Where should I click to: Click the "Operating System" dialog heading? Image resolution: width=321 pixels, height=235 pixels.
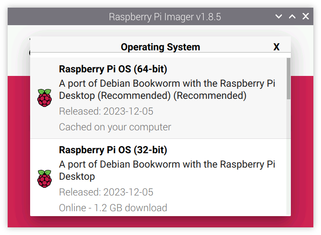click(x=160, y=47)
